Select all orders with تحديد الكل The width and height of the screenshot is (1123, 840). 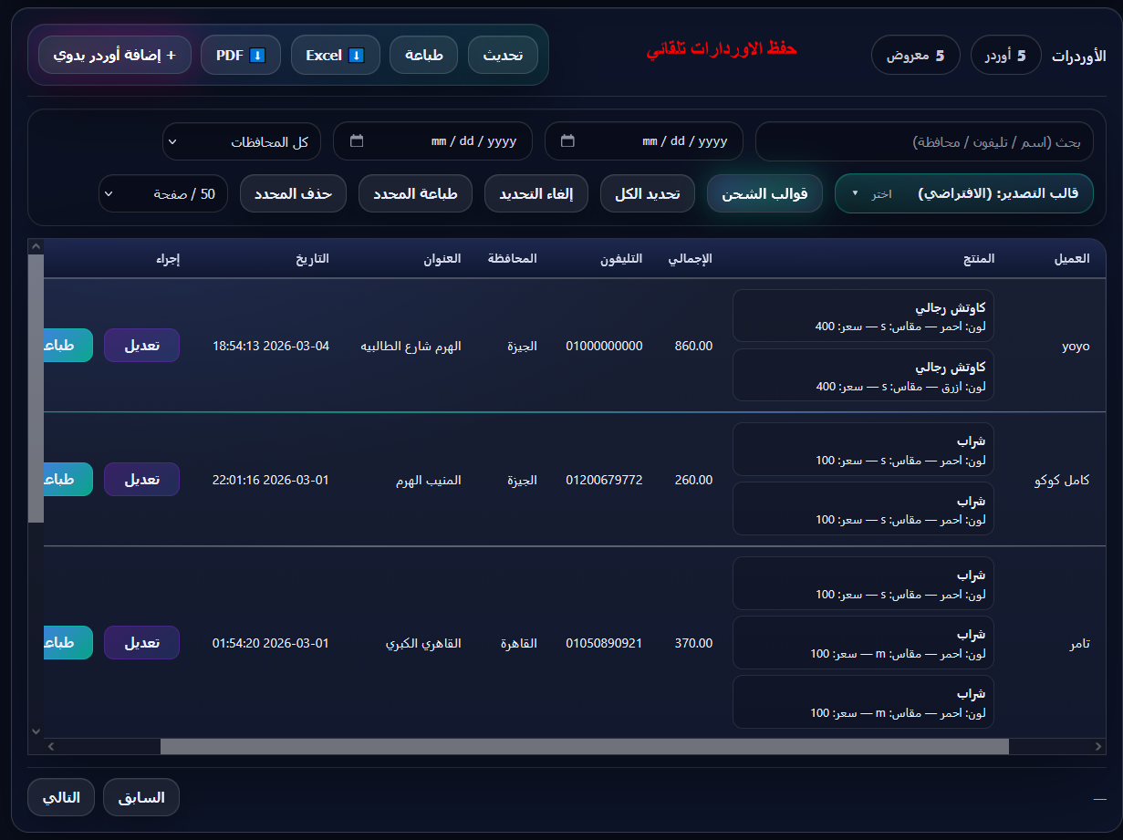(x=648, y=193)
